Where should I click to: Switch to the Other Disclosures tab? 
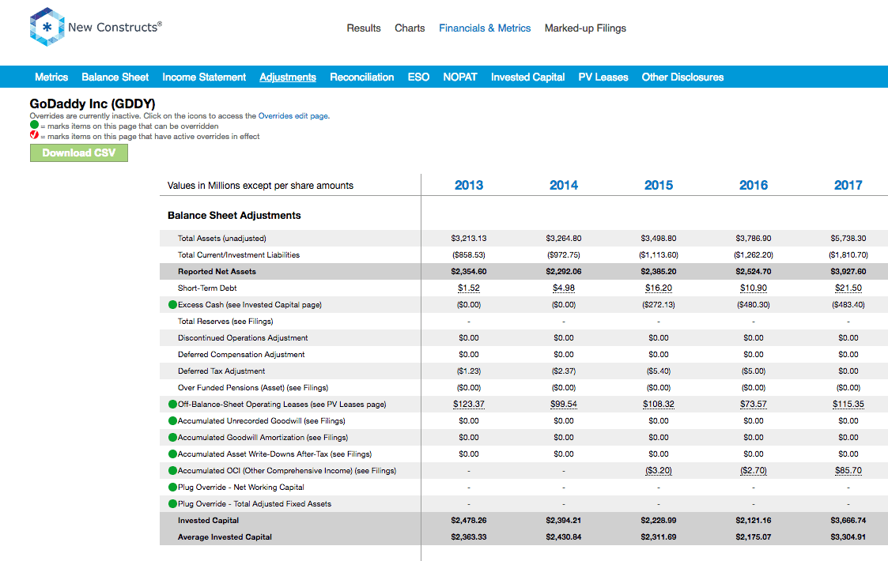click(x=682, y=77)
